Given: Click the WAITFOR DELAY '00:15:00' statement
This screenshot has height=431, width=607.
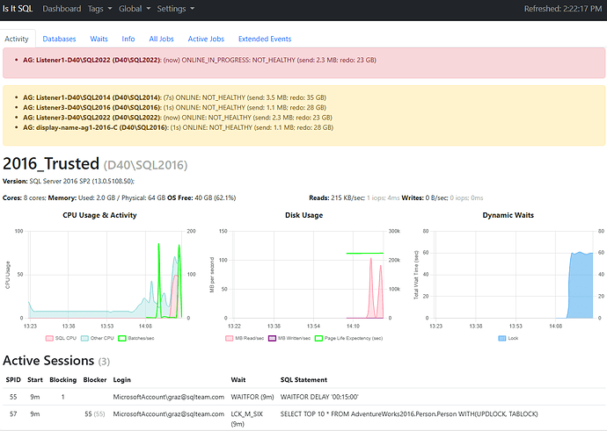Looking at the screenshot, I should (x=319, y=397).
